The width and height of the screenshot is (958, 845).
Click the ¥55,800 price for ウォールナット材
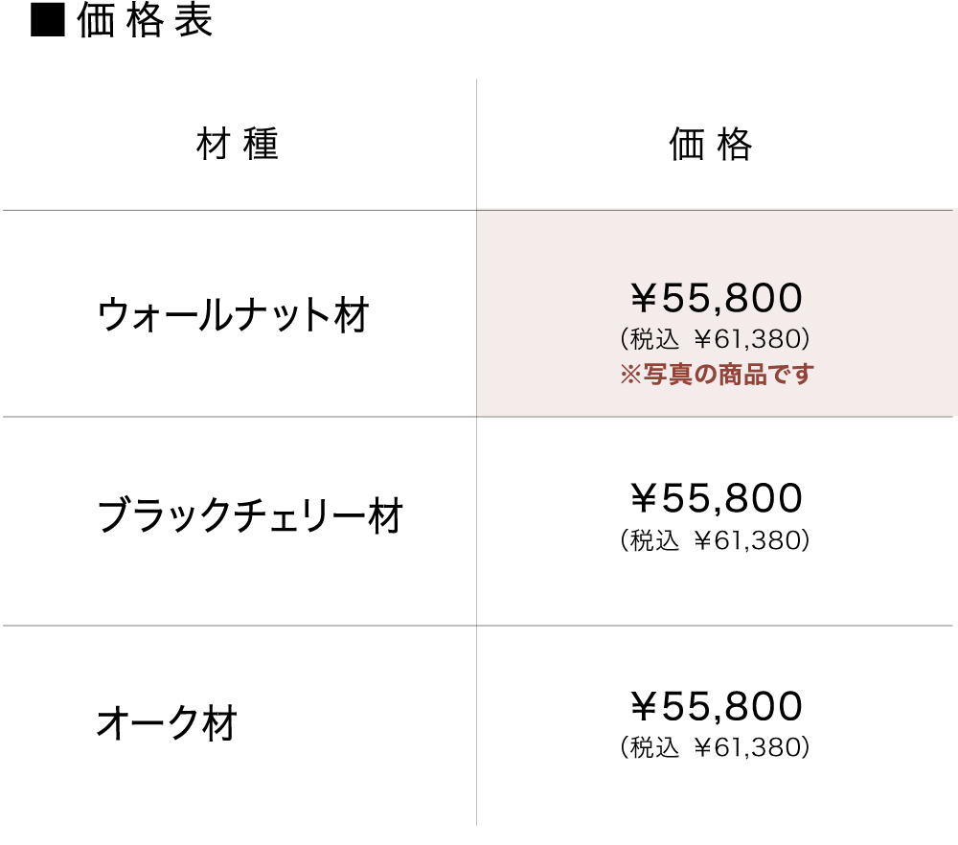[716, 299]
